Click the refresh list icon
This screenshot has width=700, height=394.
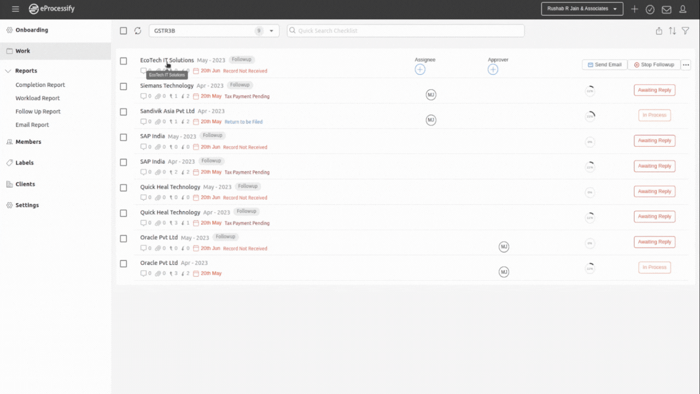pos(138,31)
